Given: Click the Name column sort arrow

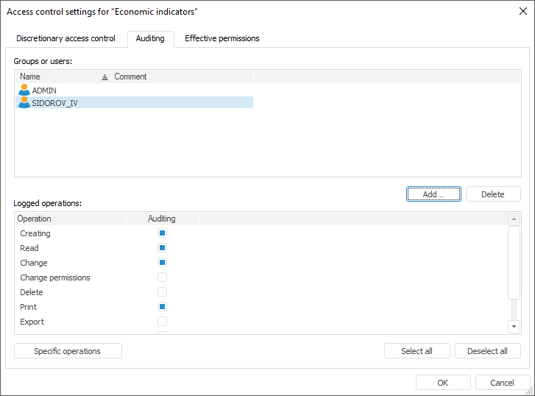Looking at the screenshot, I should [x=104, y=77].
